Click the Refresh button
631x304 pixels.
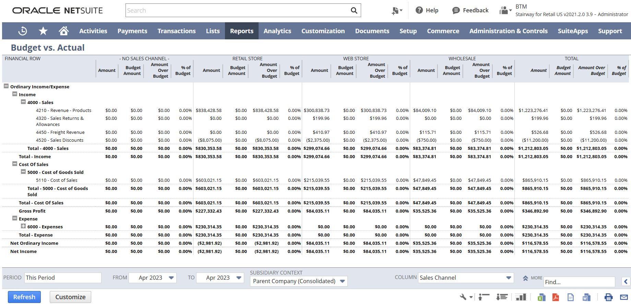click(24, 297)
